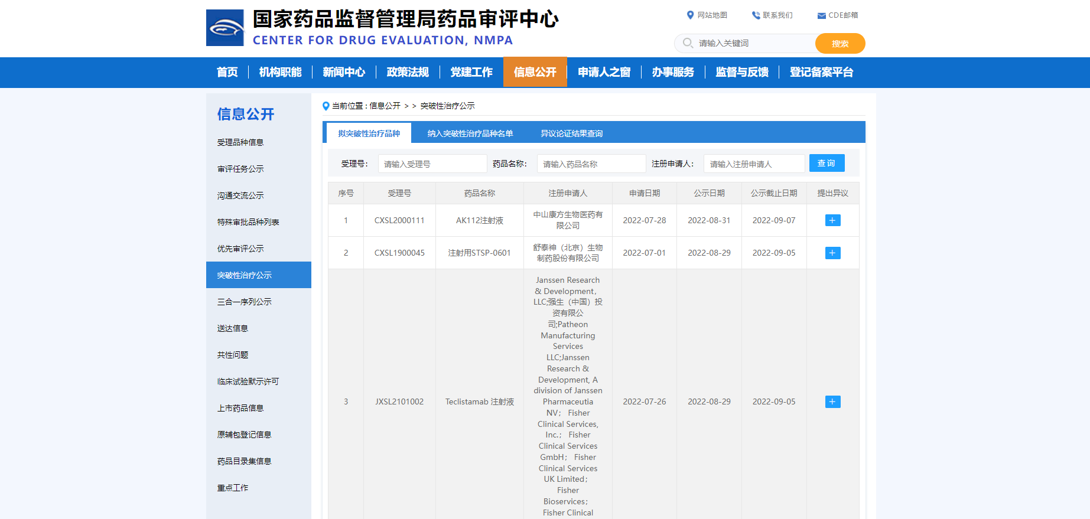Click the CDE logo image in the header

[x=224, y=28]
